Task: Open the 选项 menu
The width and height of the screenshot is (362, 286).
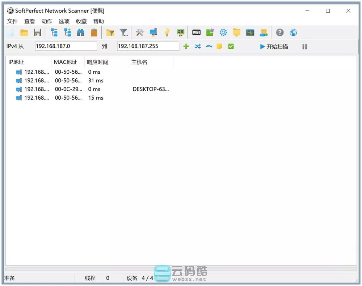Action: coord(64,21)
